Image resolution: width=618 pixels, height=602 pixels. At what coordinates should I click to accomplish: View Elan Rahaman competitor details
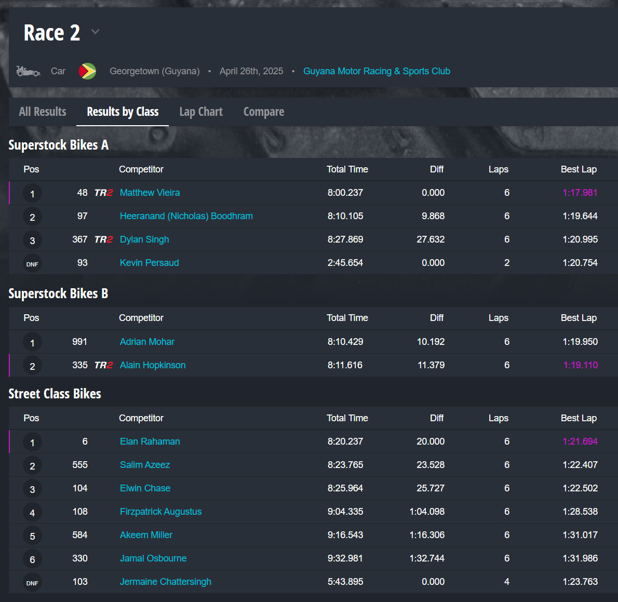pos(150,442)
